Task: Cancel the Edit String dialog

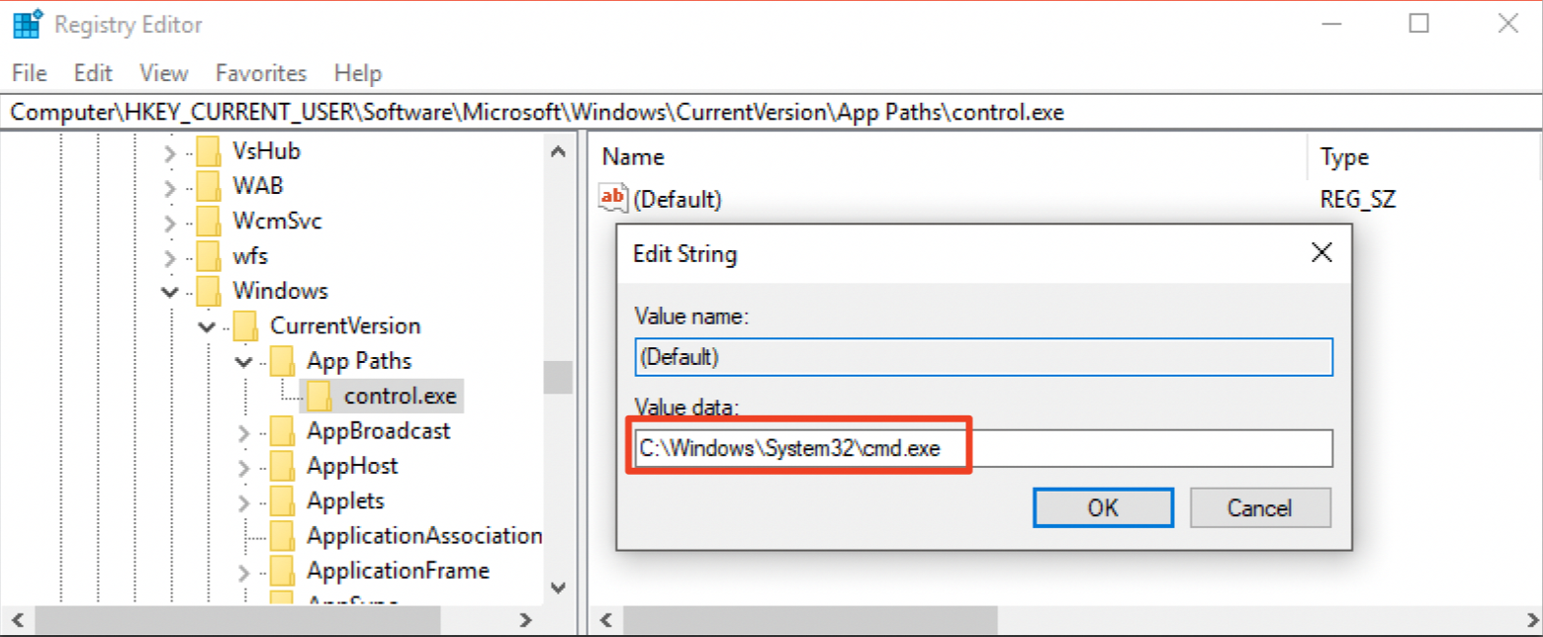Action: coord(1259,508)
